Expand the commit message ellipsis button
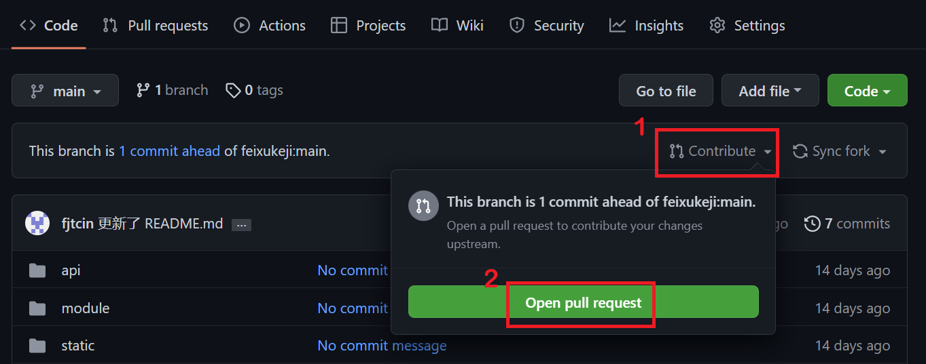926x364 pixels. click(241, 224)
